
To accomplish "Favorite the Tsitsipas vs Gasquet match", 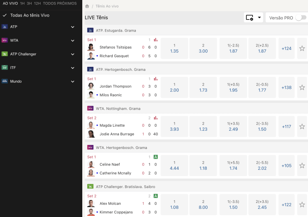I will tap(302, 49).
